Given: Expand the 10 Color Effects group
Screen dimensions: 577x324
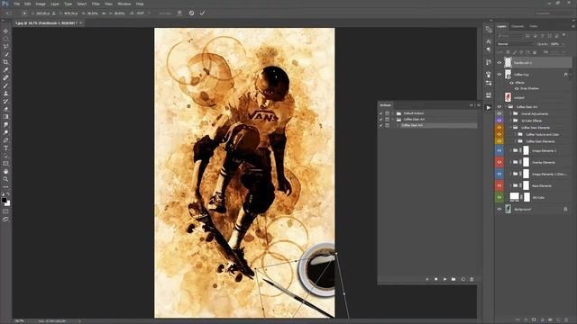Looking at the screenshot, I should [x=511, y=121].
